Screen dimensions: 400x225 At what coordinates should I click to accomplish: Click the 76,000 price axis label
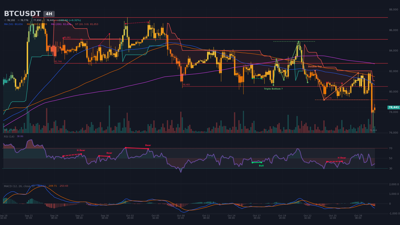pos(393,132)
